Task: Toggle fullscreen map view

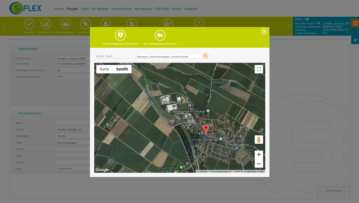Action: [x=259, y=69]
